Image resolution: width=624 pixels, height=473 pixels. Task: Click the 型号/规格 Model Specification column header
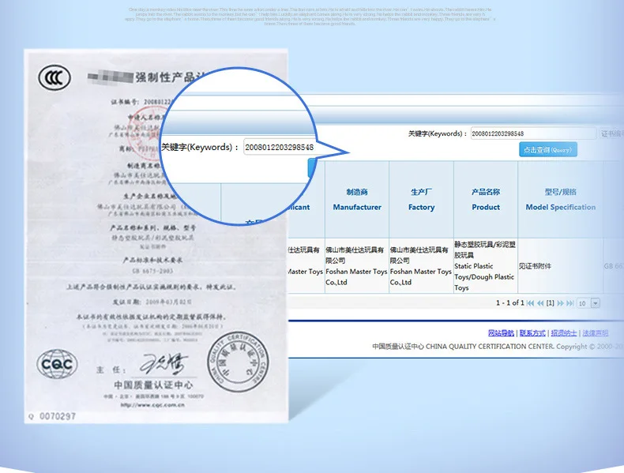(560, 199)
